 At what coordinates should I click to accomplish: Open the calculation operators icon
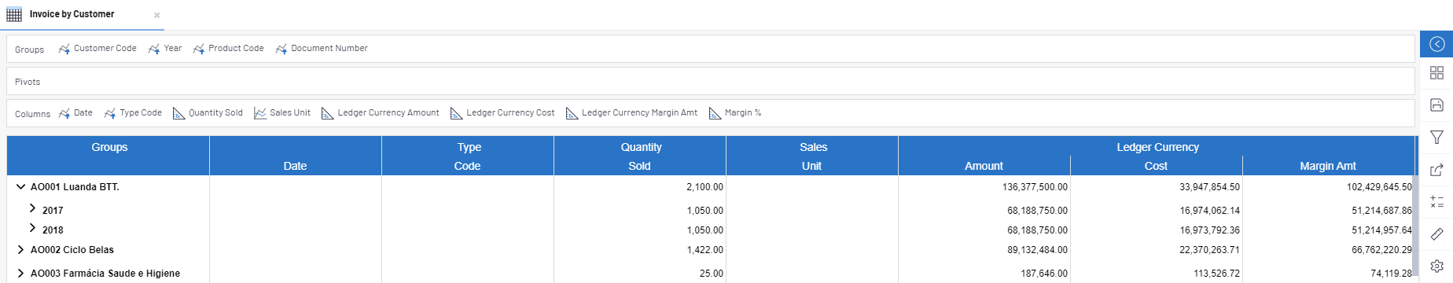coord(1436,202)
